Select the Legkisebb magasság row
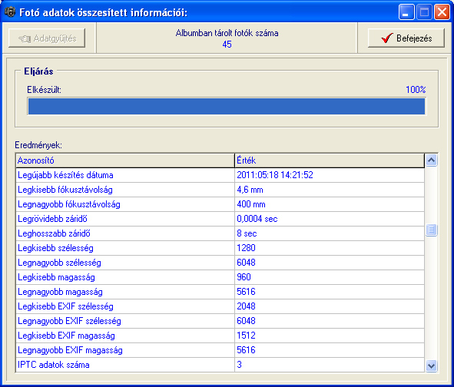Screen dimensions: 454x387 click(220, 277)
